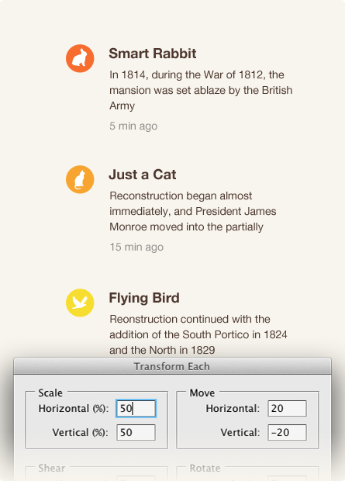The width and height of the screenshot is (345, 481).
Task: Click the orange rabbit avatar icon
Action: 80,58
